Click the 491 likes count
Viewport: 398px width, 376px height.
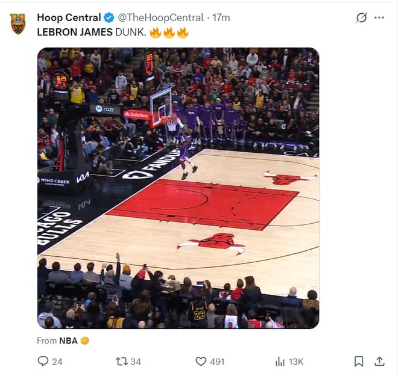click(x=217, y=362)
